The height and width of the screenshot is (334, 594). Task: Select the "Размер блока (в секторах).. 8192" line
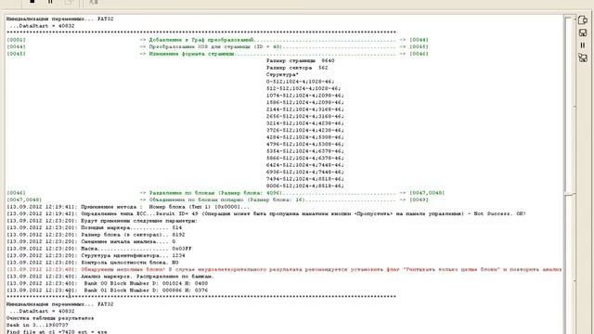96,235
